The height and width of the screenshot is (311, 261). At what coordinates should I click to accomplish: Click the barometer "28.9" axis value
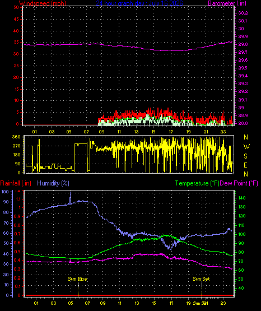point(243,115)
